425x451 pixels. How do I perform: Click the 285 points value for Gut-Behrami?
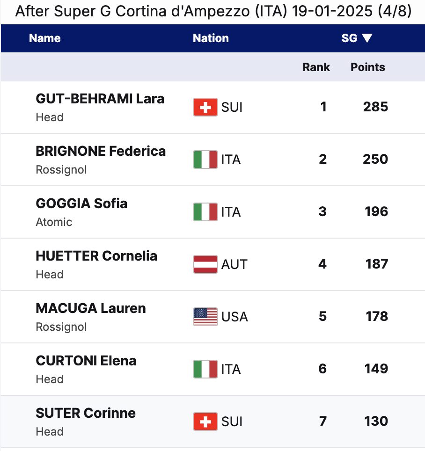point(375,107)
